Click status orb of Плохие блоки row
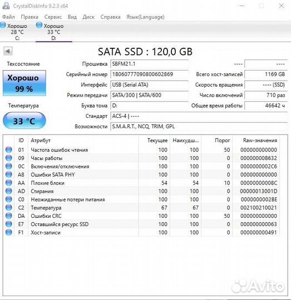291x300 pixels. [8, 183]
